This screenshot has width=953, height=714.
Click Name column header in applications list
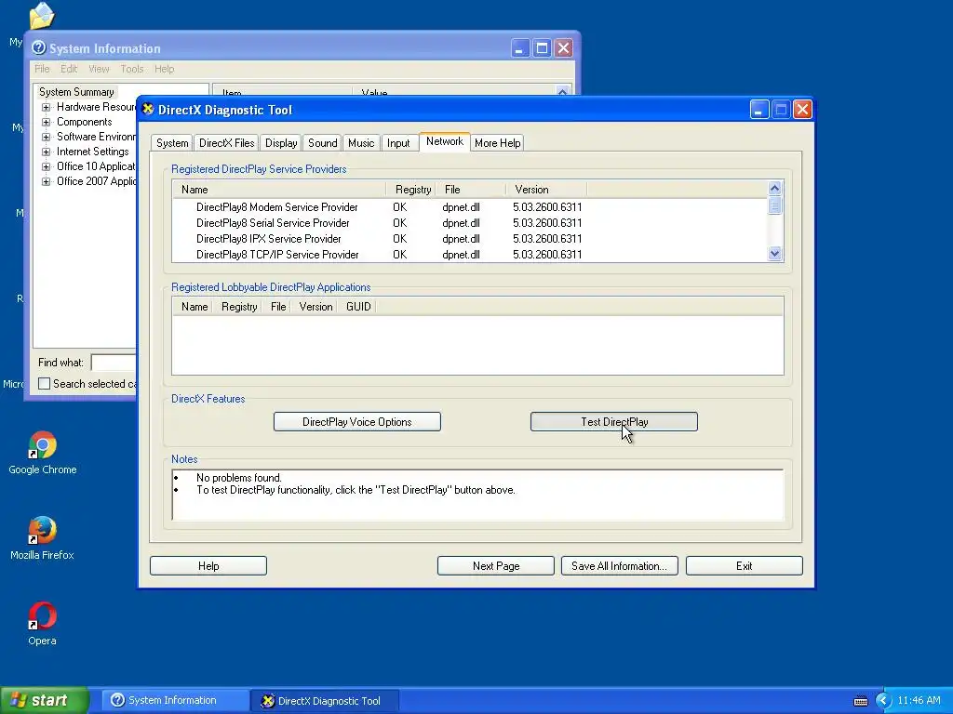coord(194,307)
